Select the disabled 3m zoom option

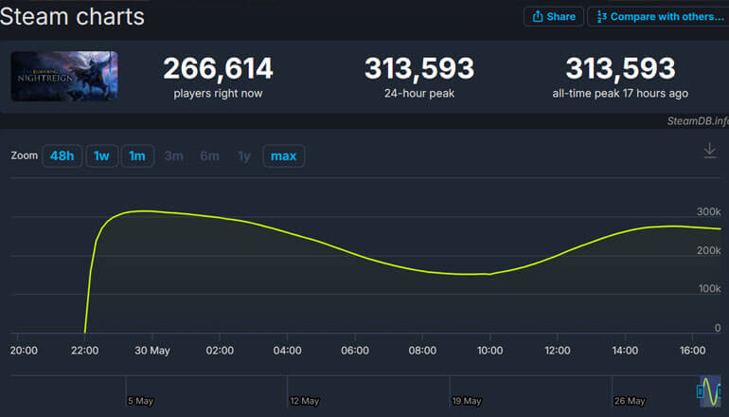[173, 155]
